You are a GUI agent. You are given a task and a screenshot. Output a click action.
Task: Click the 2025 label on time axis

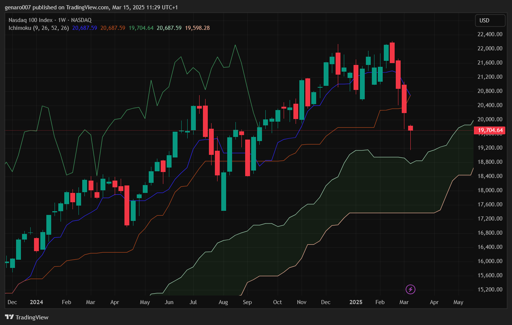[x=356, y=302]
